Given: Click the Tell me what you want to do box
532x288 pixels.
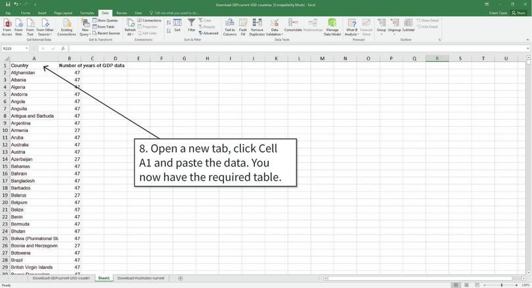Looking at the screenshot, I should (174, 13).
